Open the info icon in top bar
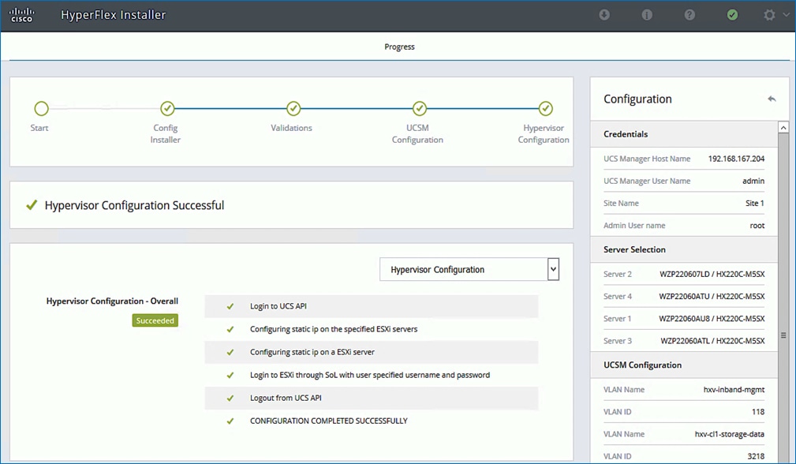The image size is (796, 464). (x=647, y=15)
